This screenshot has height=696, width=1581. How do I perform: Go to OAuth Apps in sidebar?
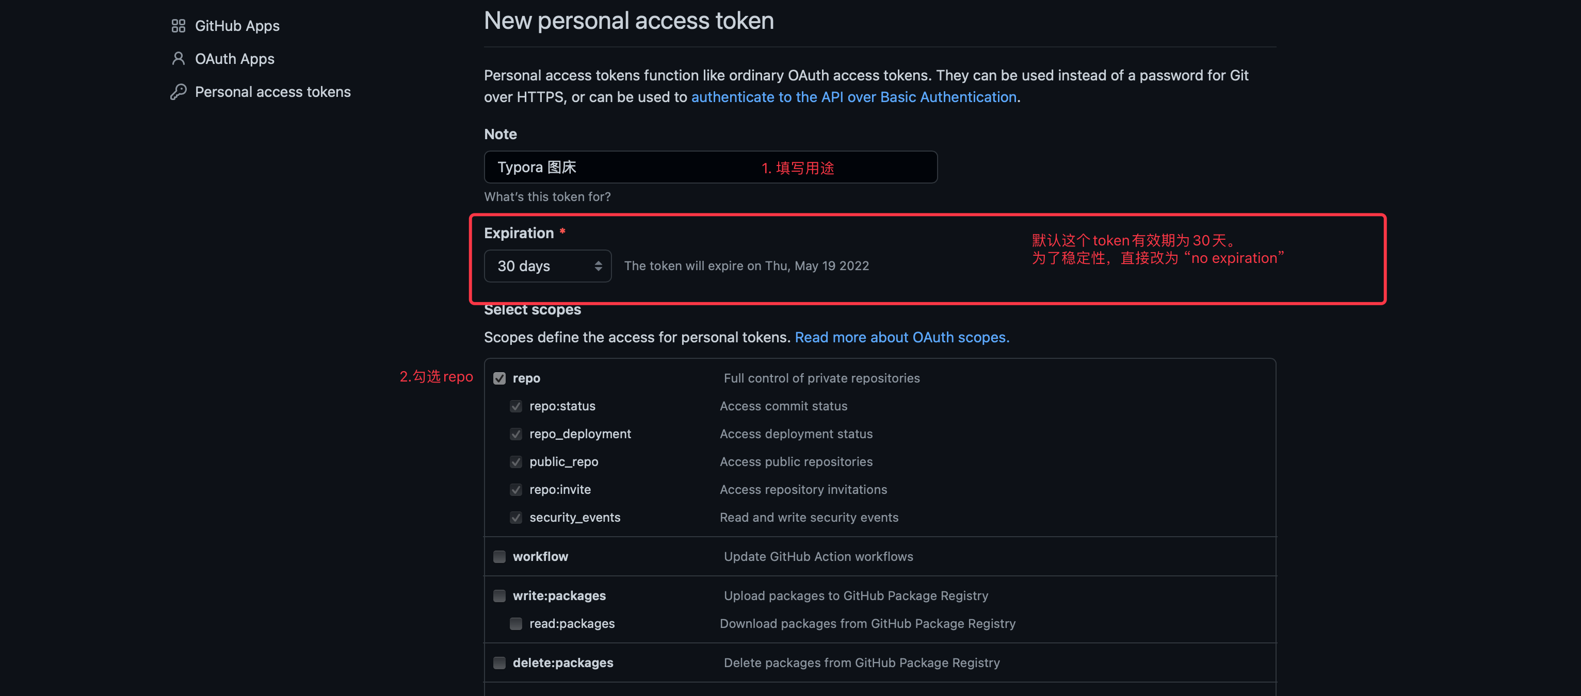(234, 59)
